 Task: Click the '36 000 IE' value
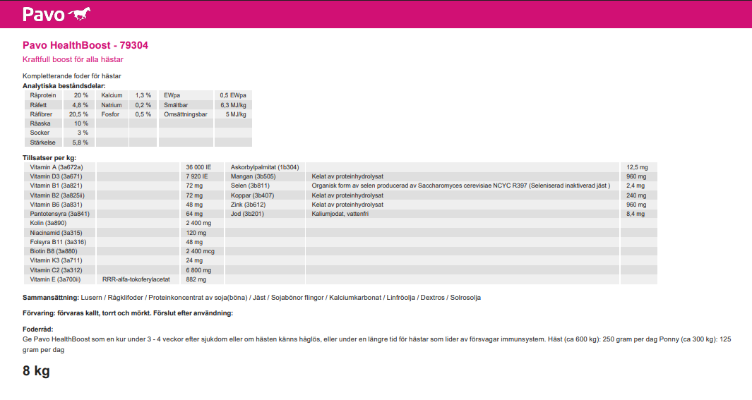(198, 167)
